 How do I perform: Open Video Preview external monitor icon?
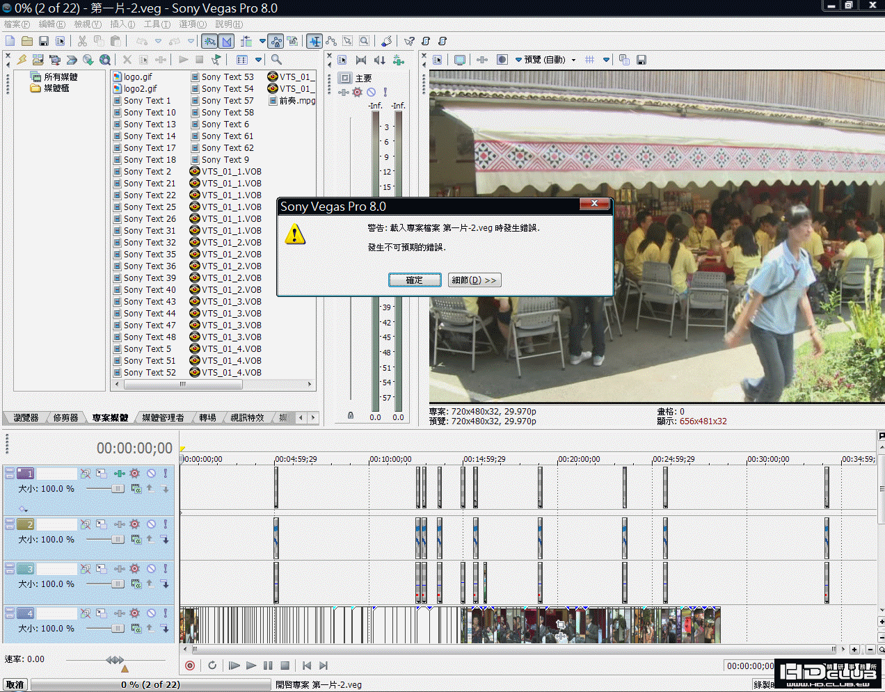[x=460, y=60]
